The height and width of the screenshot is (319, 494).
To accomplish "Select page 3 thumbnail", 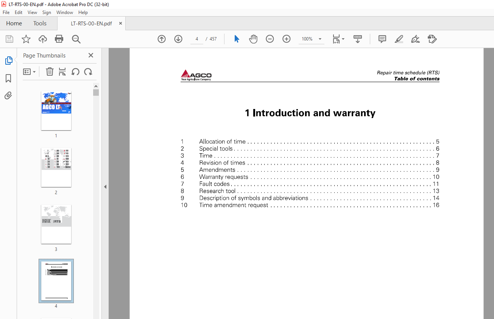I will point(56,224).
